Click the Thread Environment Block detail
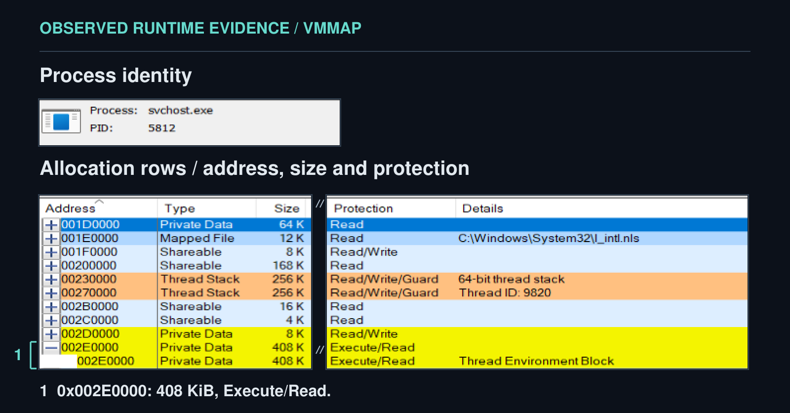This screenshot has height=413, width=790. [x=536, y=361]
